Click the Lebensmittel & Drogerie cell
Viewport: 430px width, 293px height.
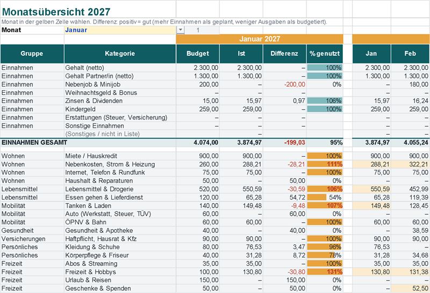coord(120,189)
